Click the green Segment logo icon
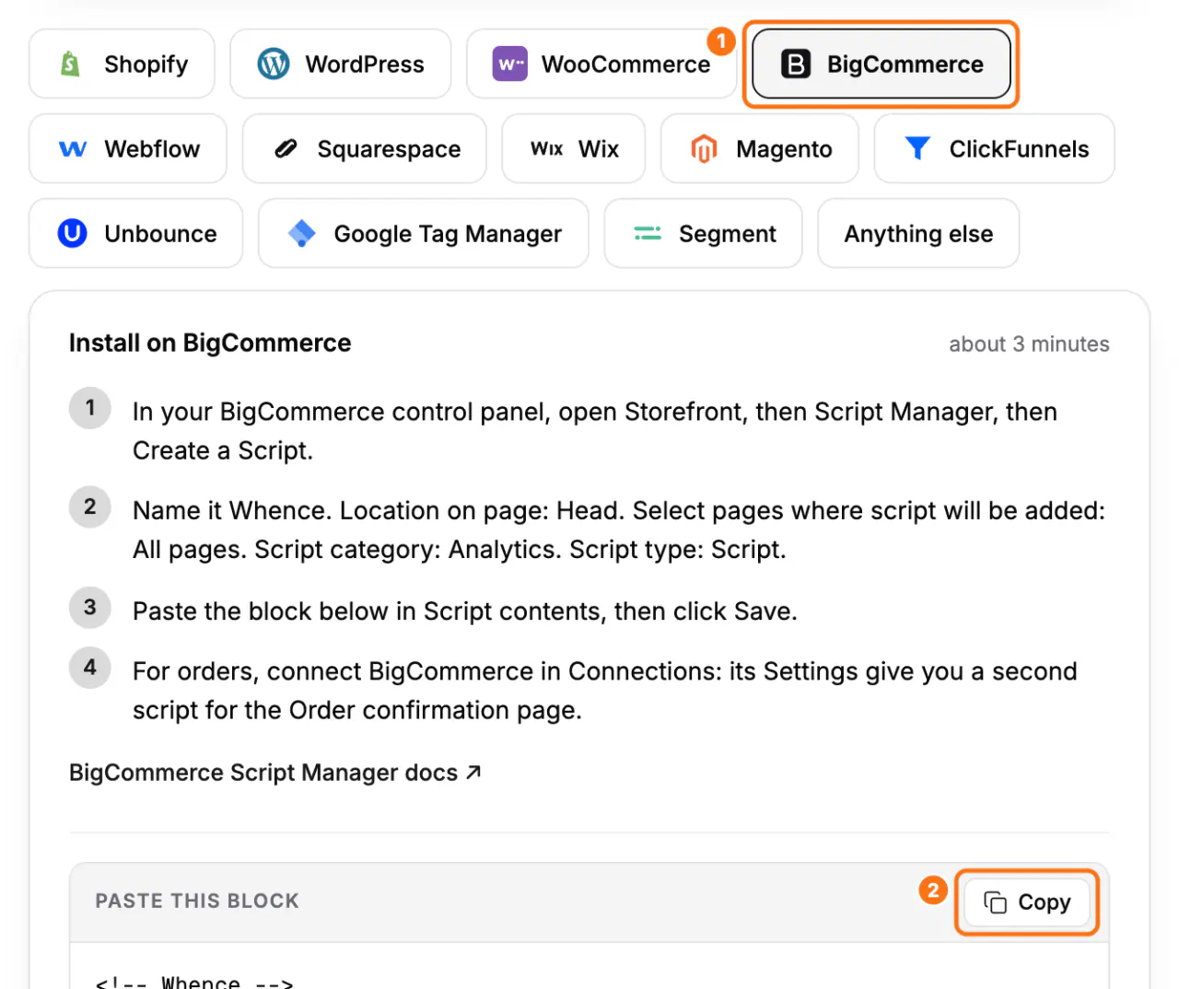 [648, 233]
